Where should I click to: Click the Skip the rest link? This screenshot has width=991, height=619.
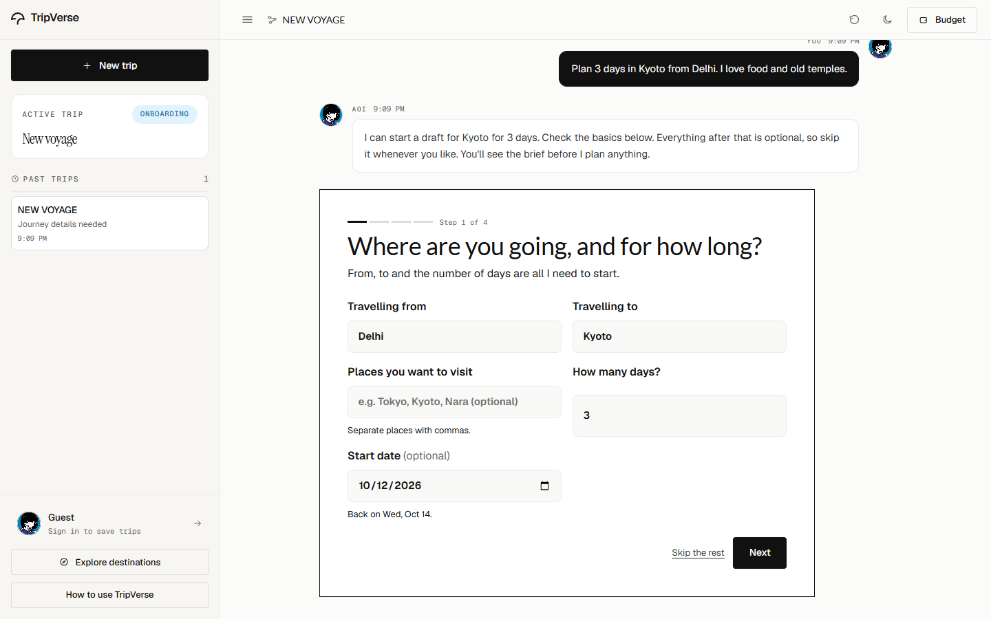click(698, 553)
